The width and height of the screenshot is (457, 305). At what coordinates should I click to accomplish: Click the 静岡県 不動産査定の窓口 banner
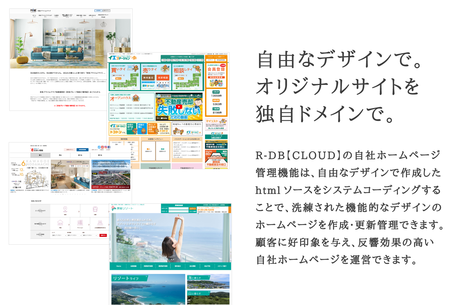pyautogui.click(x=216, y=158)
